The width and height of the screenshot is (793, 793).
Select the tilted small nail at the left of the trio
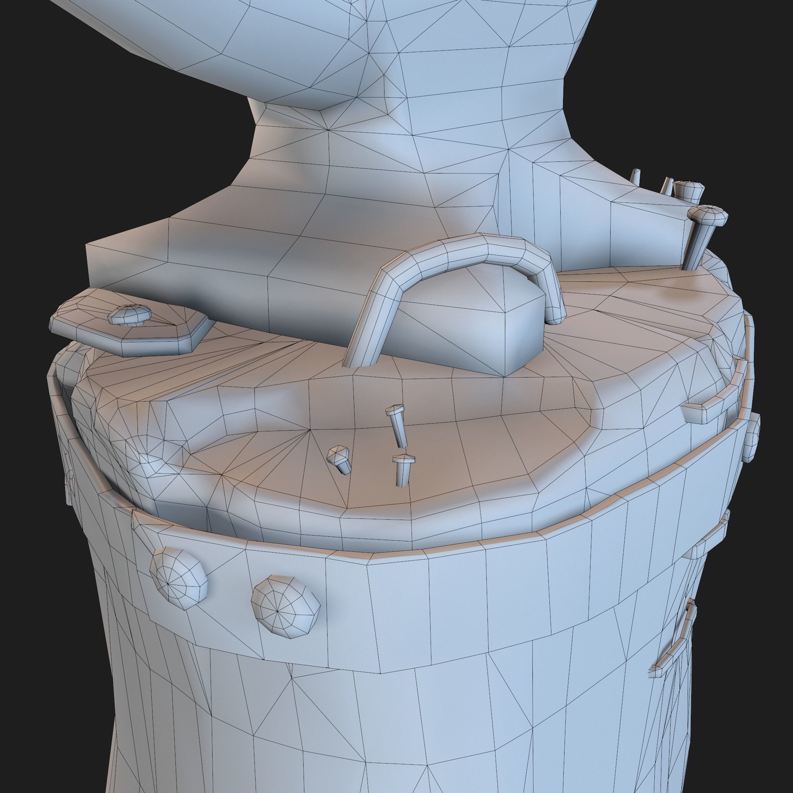340,459
